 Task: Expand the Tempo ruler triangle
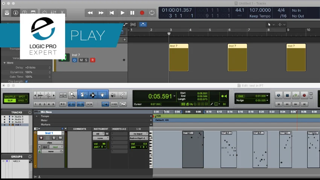coord(37,116)
